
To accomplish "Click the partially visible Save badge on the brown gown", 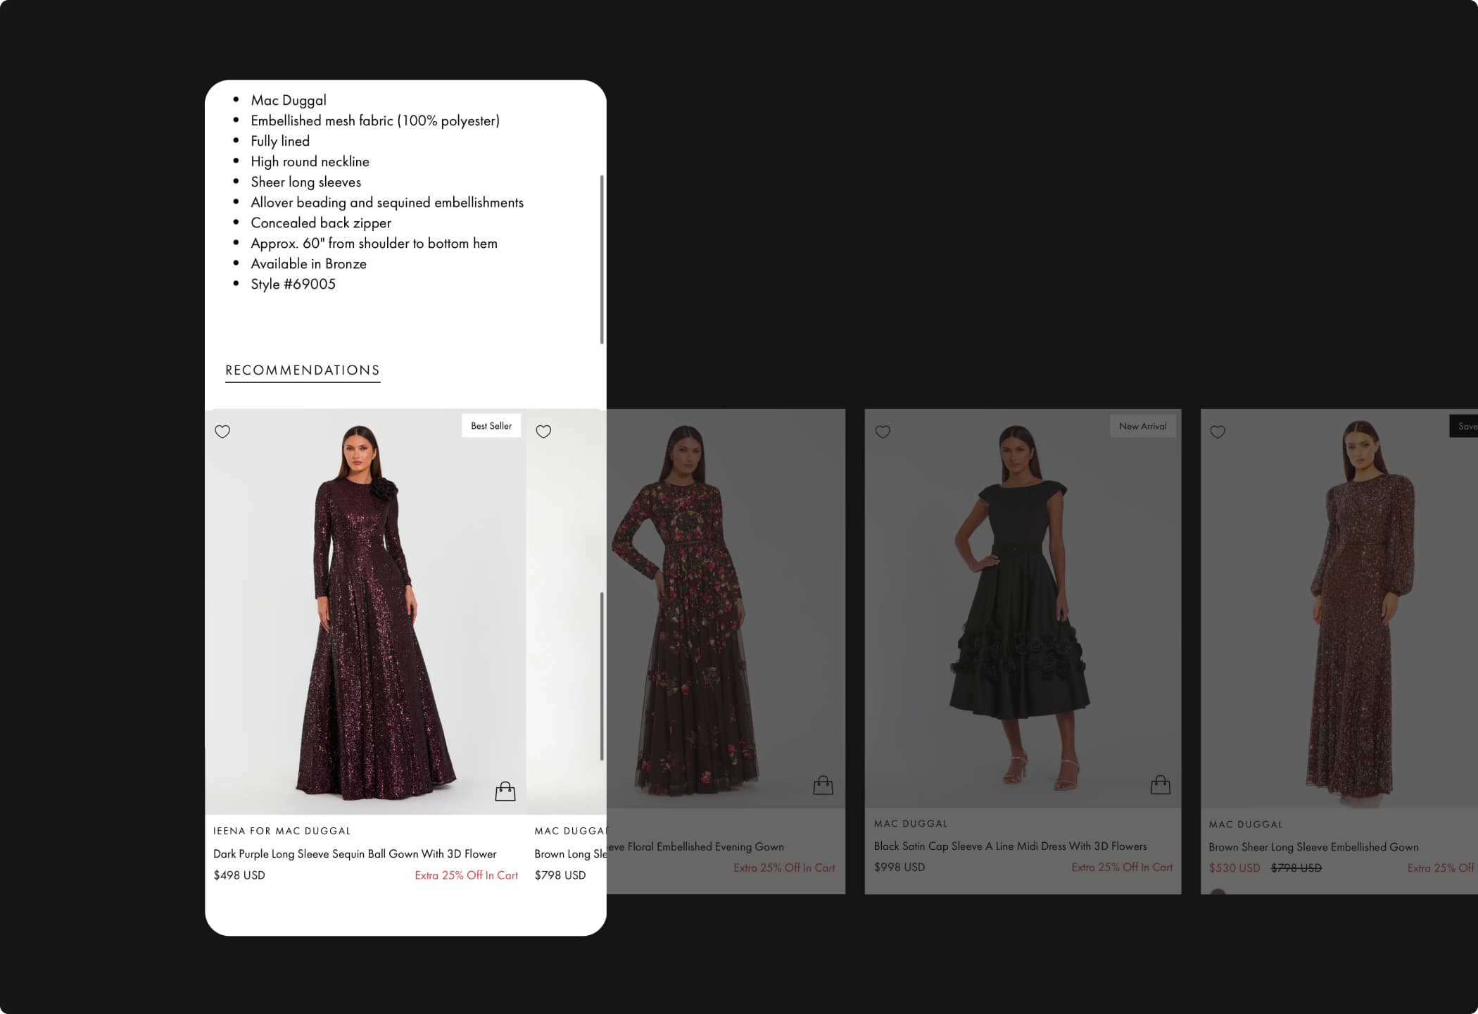I will coord(1464,427).
